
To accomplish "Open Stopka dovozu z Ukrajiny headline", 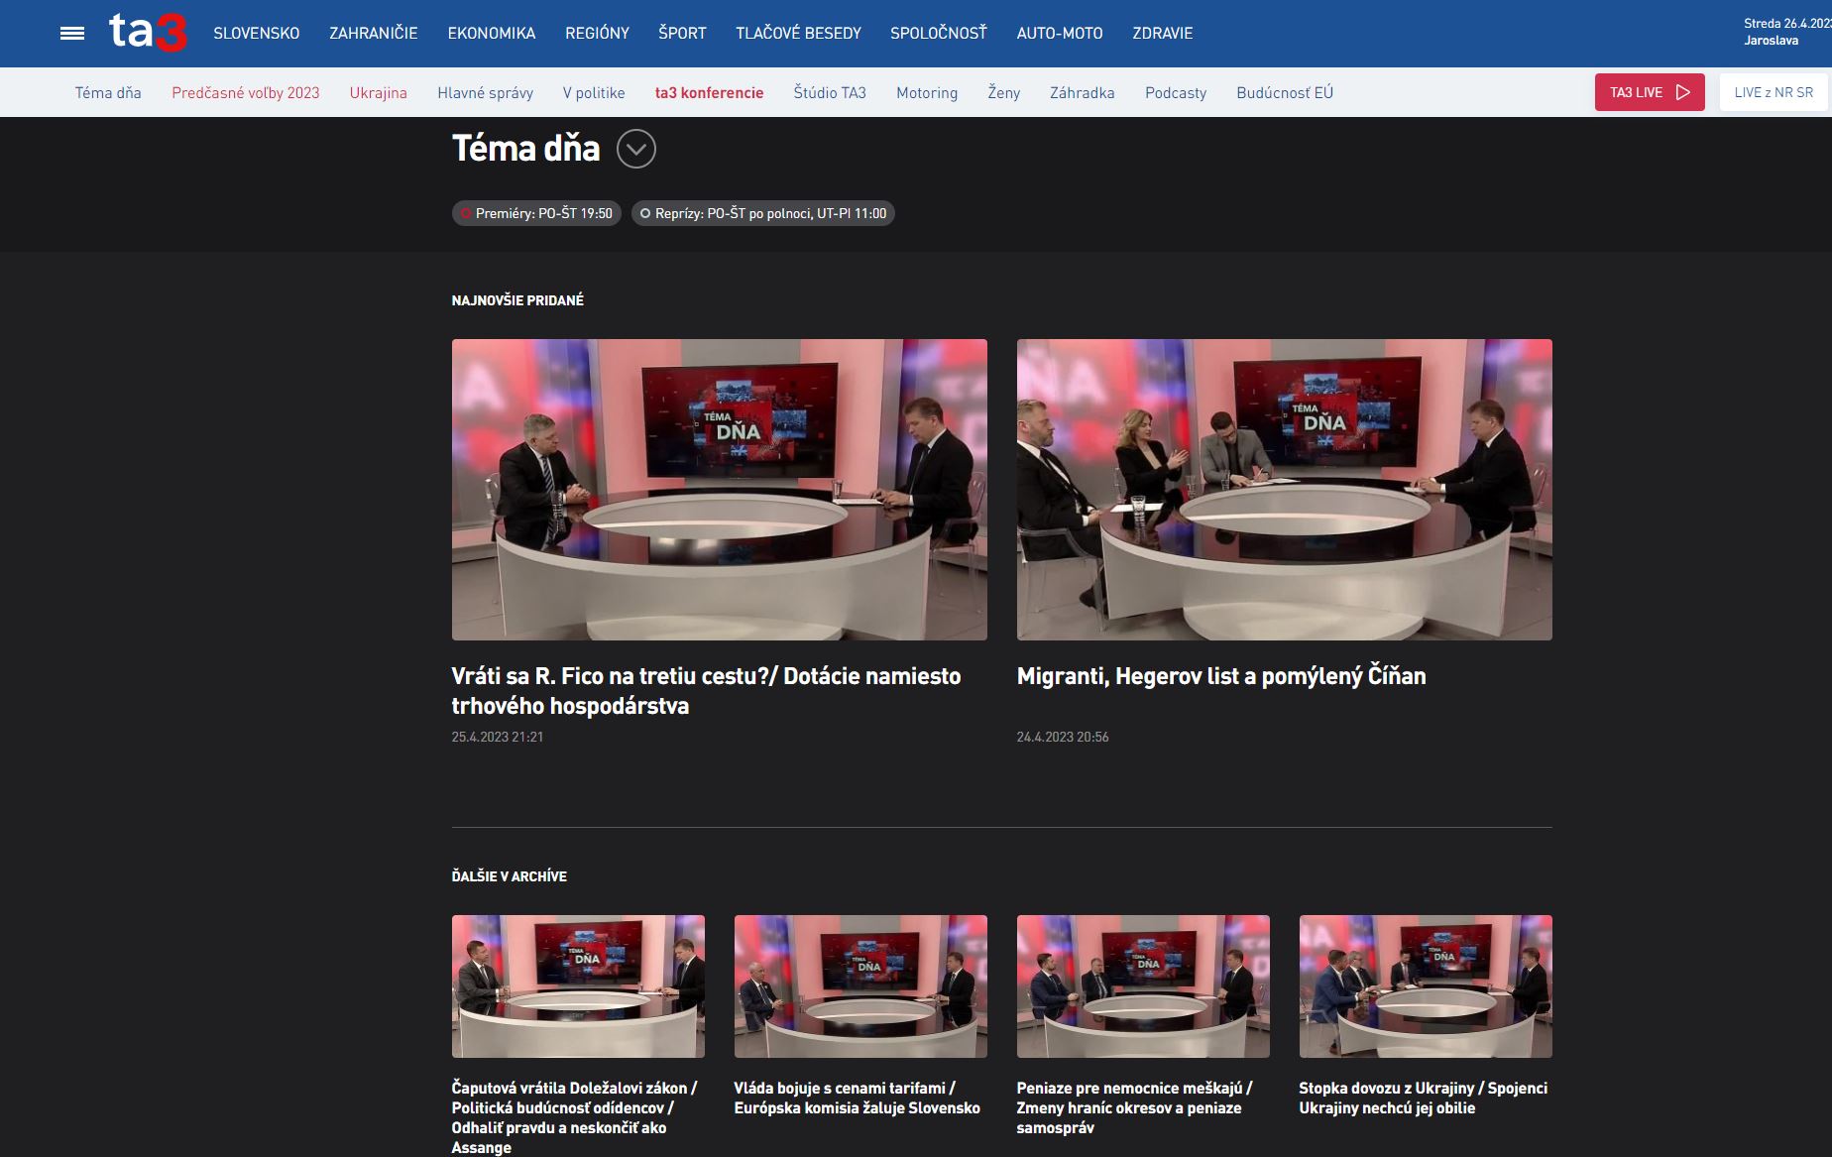I will tap(1424, 1098).
